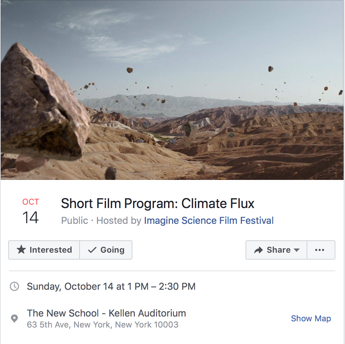The width and height of the screenshot is (345, 344).
Task: Click the Sunday, October 14 date line
Action: point(111,287)
